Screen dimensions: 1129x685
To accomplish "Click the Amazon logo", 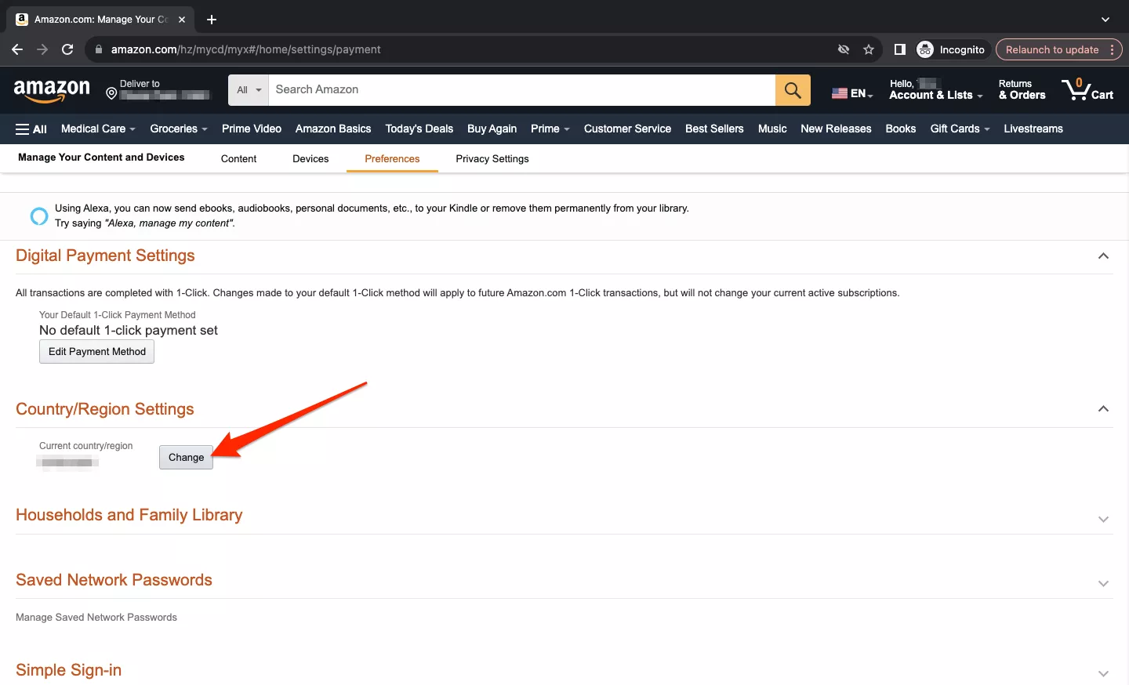I will [x=52, y=90].
